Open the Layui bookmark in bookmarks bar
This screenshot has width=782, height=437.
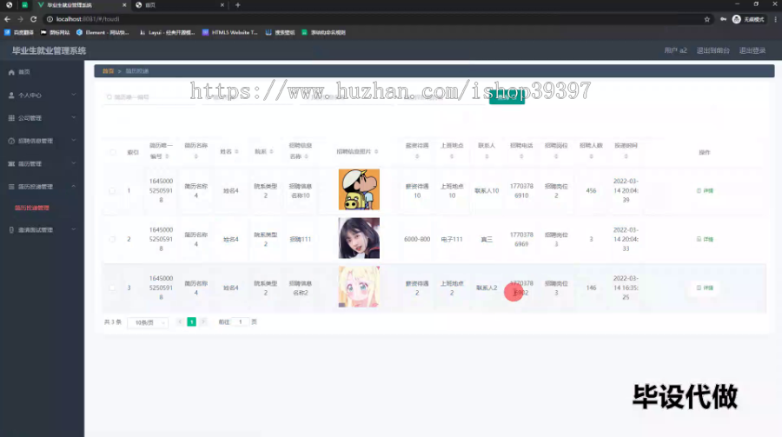pos(167,32)
